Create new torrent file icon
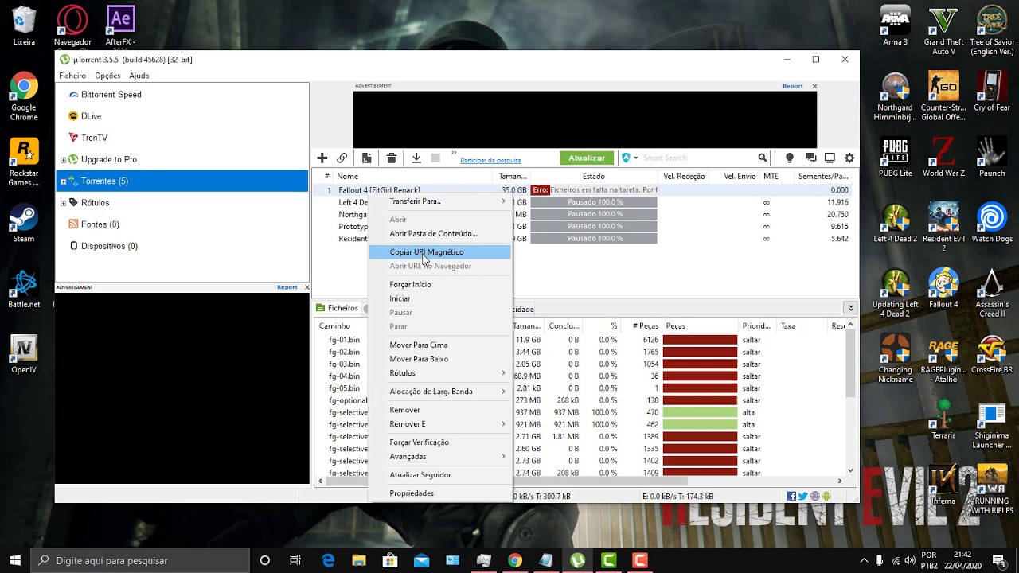The height and width of the screenshot is (573, 1019). [366, 158]
